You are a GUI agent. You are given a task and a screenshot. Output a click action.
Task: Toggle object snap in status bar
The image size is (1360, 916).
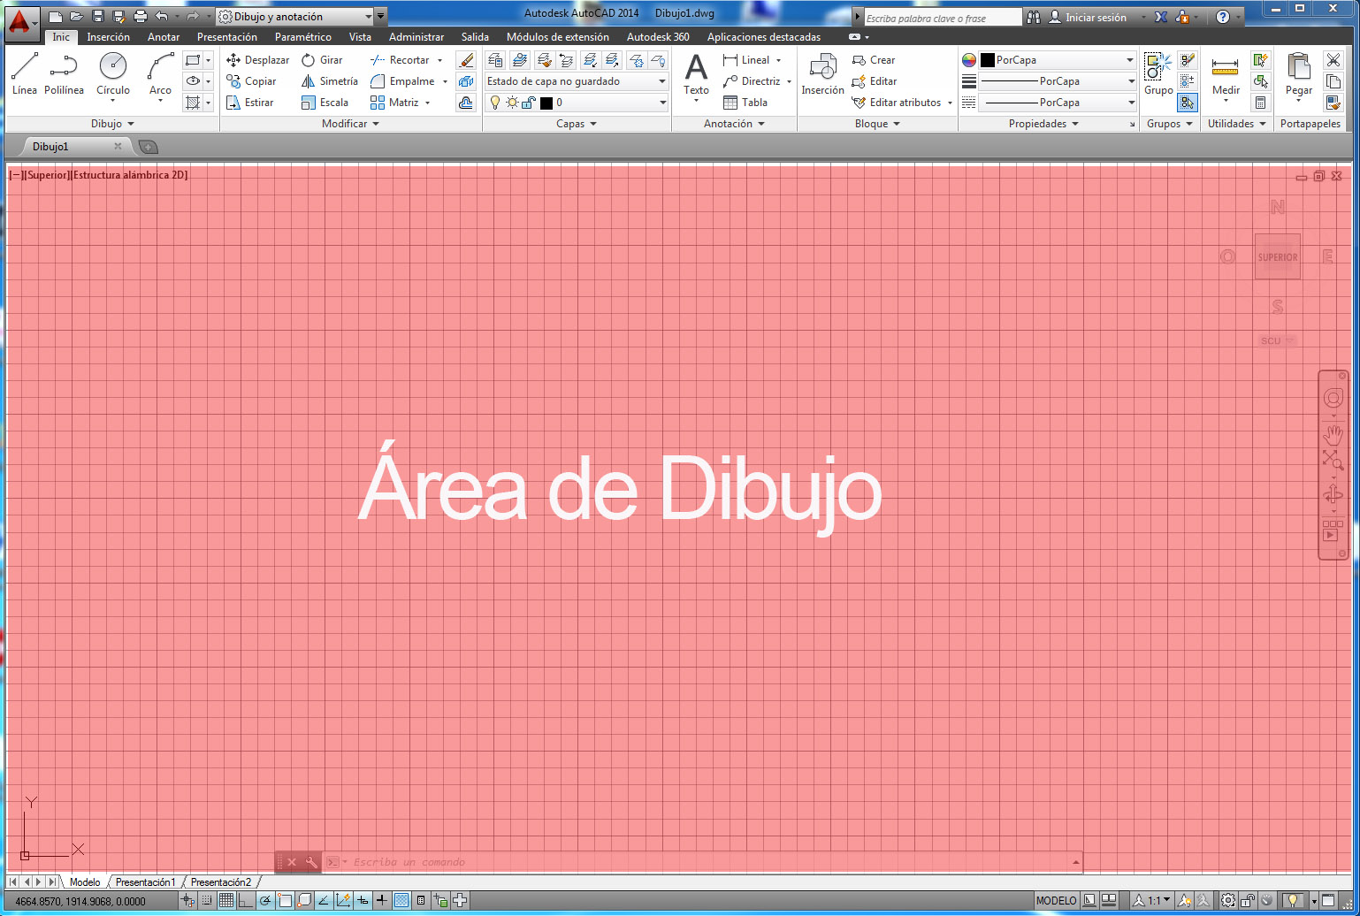click(x=285, y=901)
